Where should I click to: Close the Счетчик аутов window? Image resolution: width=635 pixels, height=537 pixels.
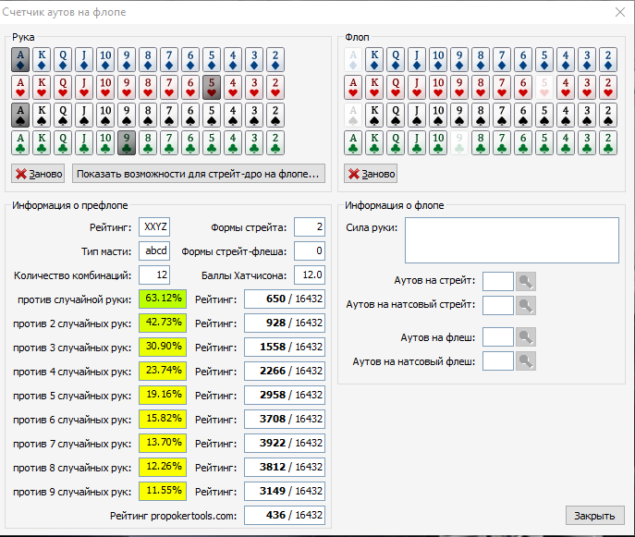[620, 12]
